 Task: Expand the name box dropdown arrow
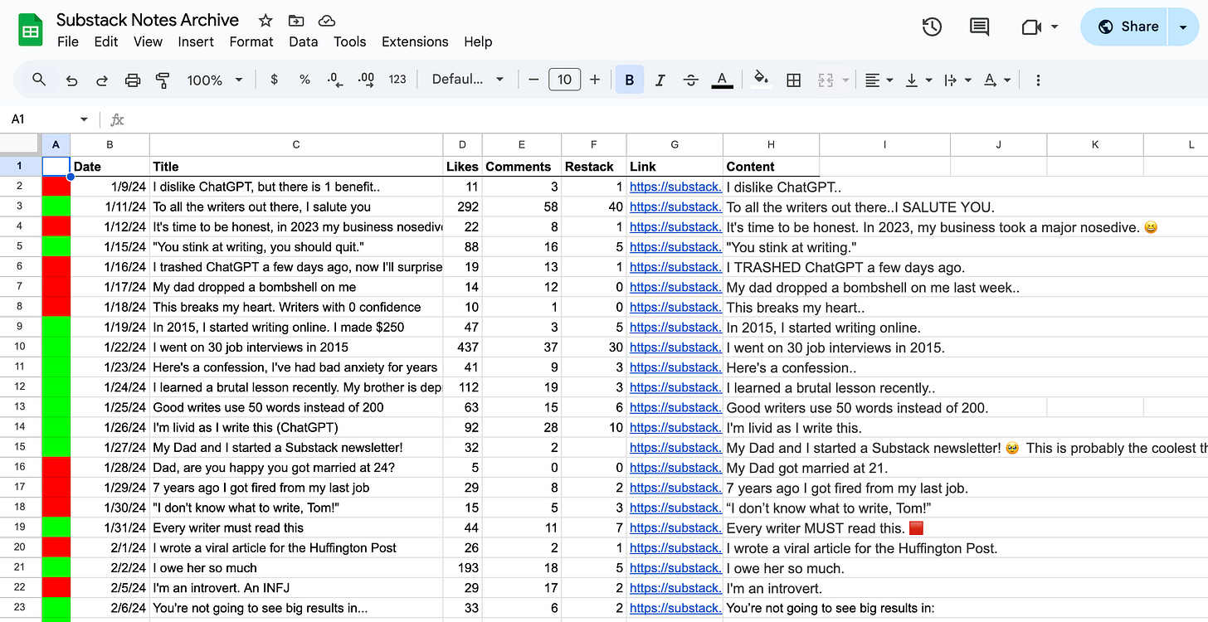84,119
